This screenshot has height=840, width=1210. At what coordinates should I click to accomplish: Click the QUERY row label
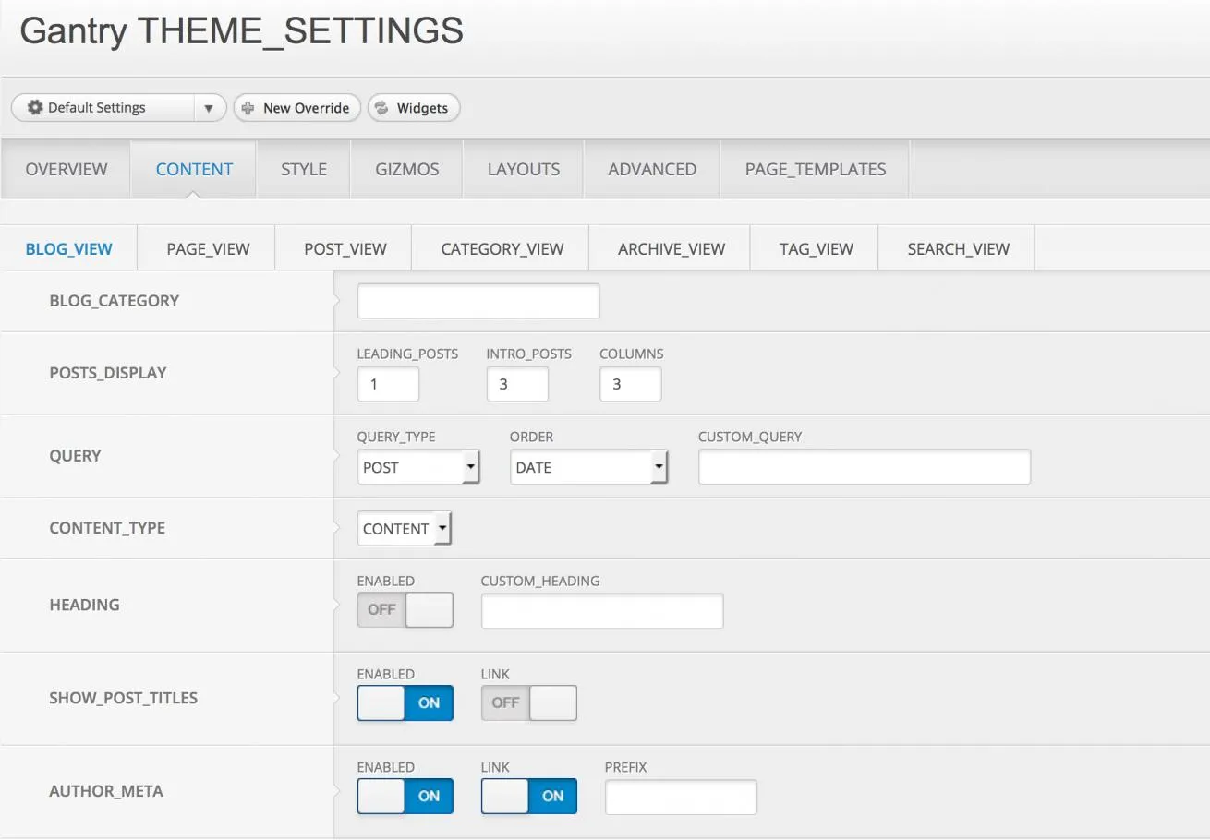76,456
